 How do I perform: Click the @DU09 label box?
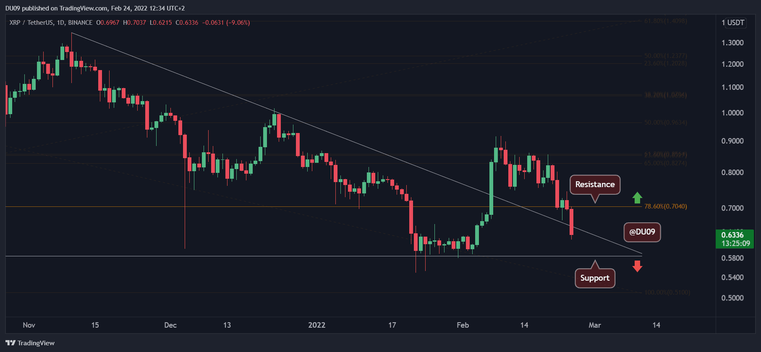pyautogui.click(x=642, y=232)
